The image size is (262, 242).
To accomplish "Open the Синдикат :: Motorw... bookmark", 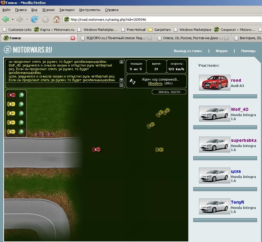I will (234, 30).
